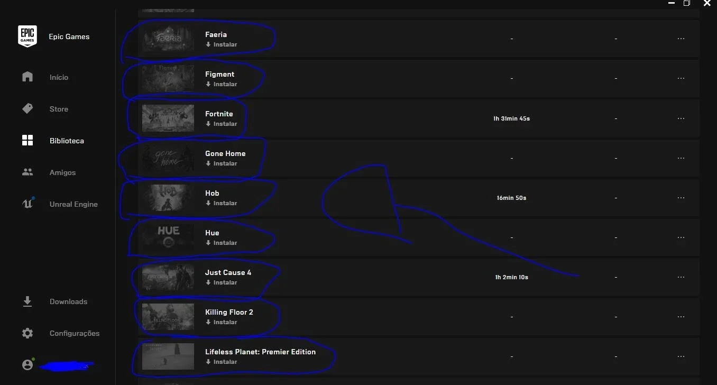The image size is (717, 385).
Task: Click Instalar under Gone Home
Action: (222, 163)
